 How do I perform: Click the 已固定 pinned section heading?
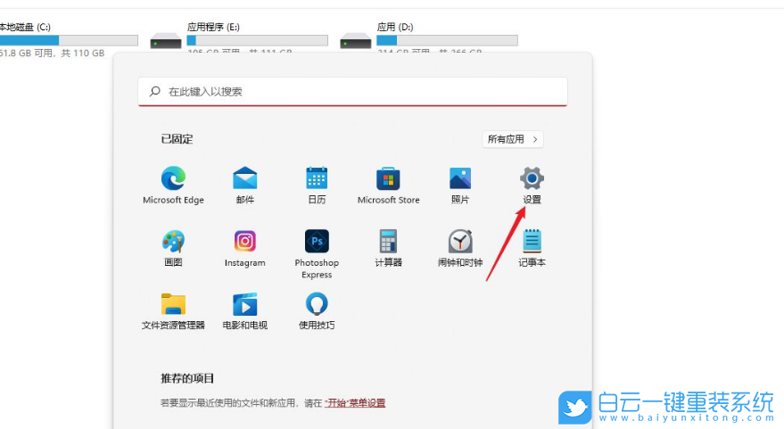(177, 139)
